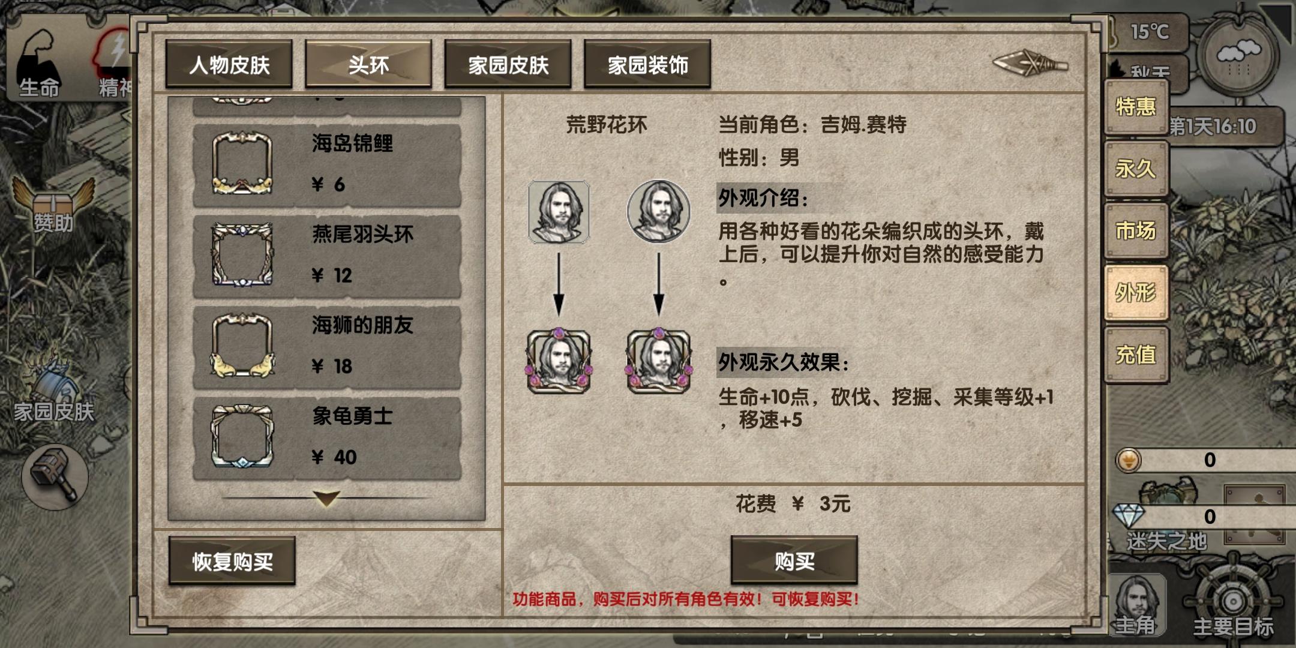Select the 象龟勇士 headband for ¥40
The image size is (1296, 648).
pos(327,438)
